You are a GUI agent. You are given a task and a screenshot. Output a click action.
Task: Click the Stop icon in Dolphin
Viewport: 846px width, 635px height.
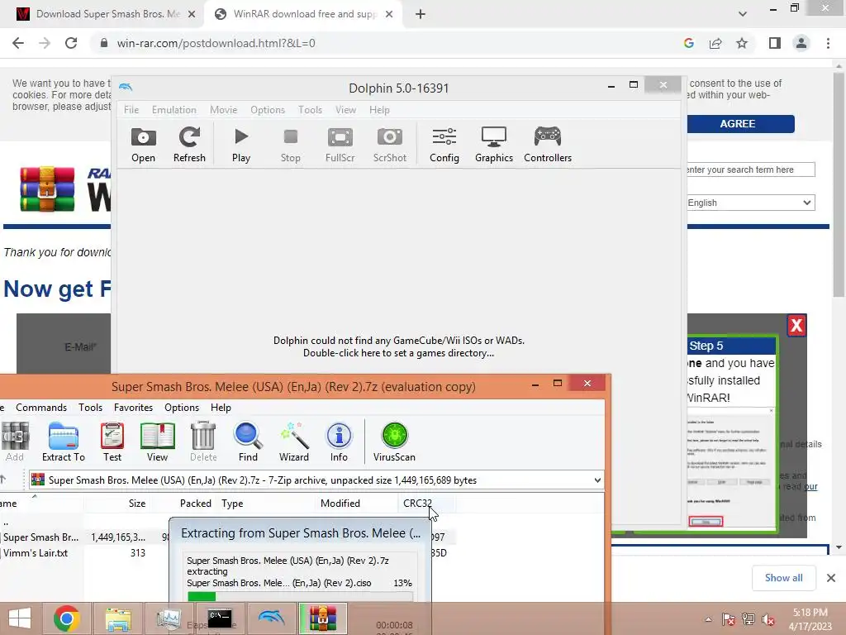pyautogui.click(x=290, y=144)
